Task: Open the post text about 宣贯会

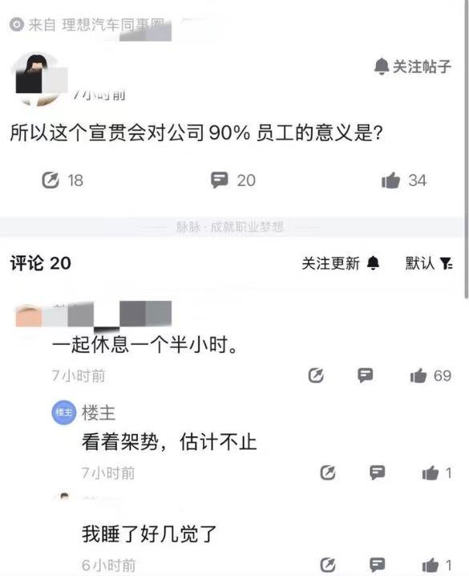Action: coord(196,133)
